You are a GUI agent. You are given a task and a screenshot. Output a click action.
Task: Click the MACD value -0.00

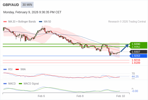coord(135,91)
